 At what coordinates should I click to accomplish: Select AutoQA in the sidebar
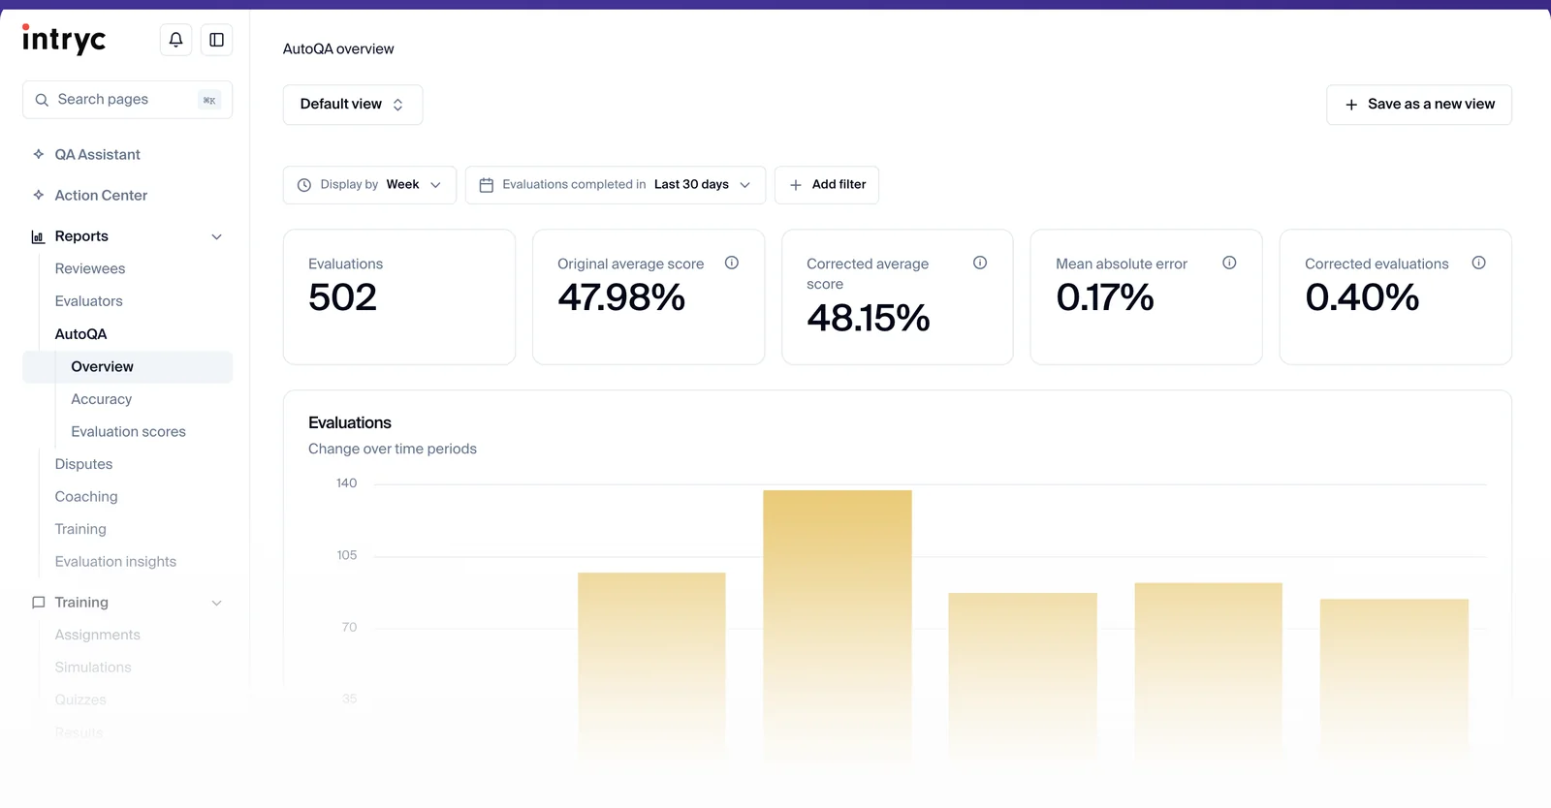[81, 334]
